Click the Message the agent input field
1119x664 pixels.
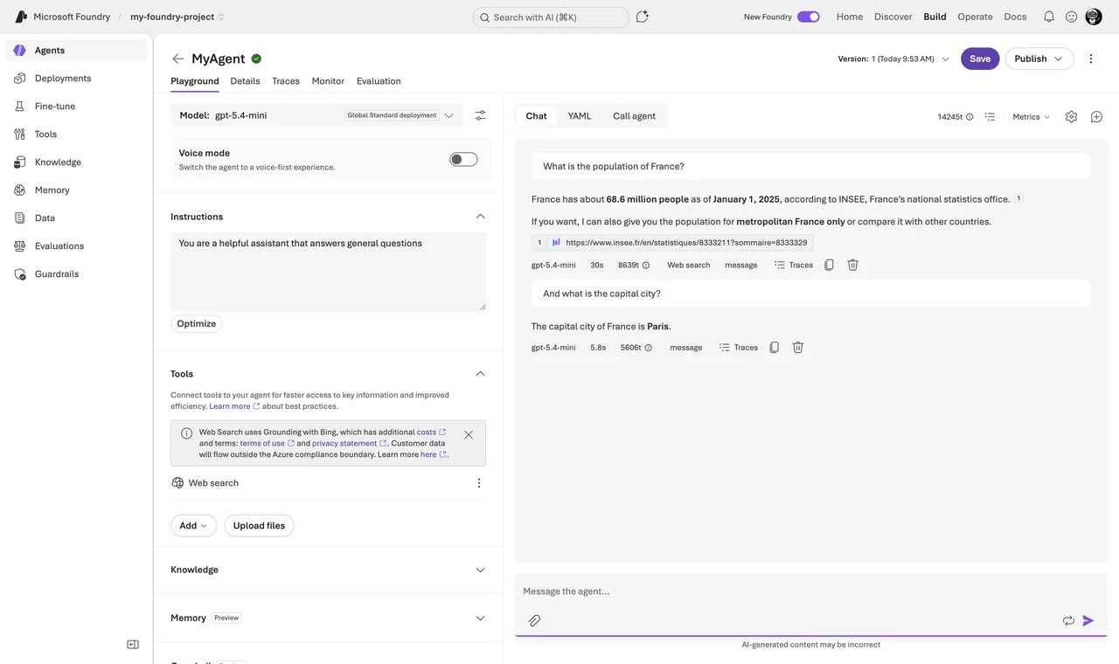810,591
